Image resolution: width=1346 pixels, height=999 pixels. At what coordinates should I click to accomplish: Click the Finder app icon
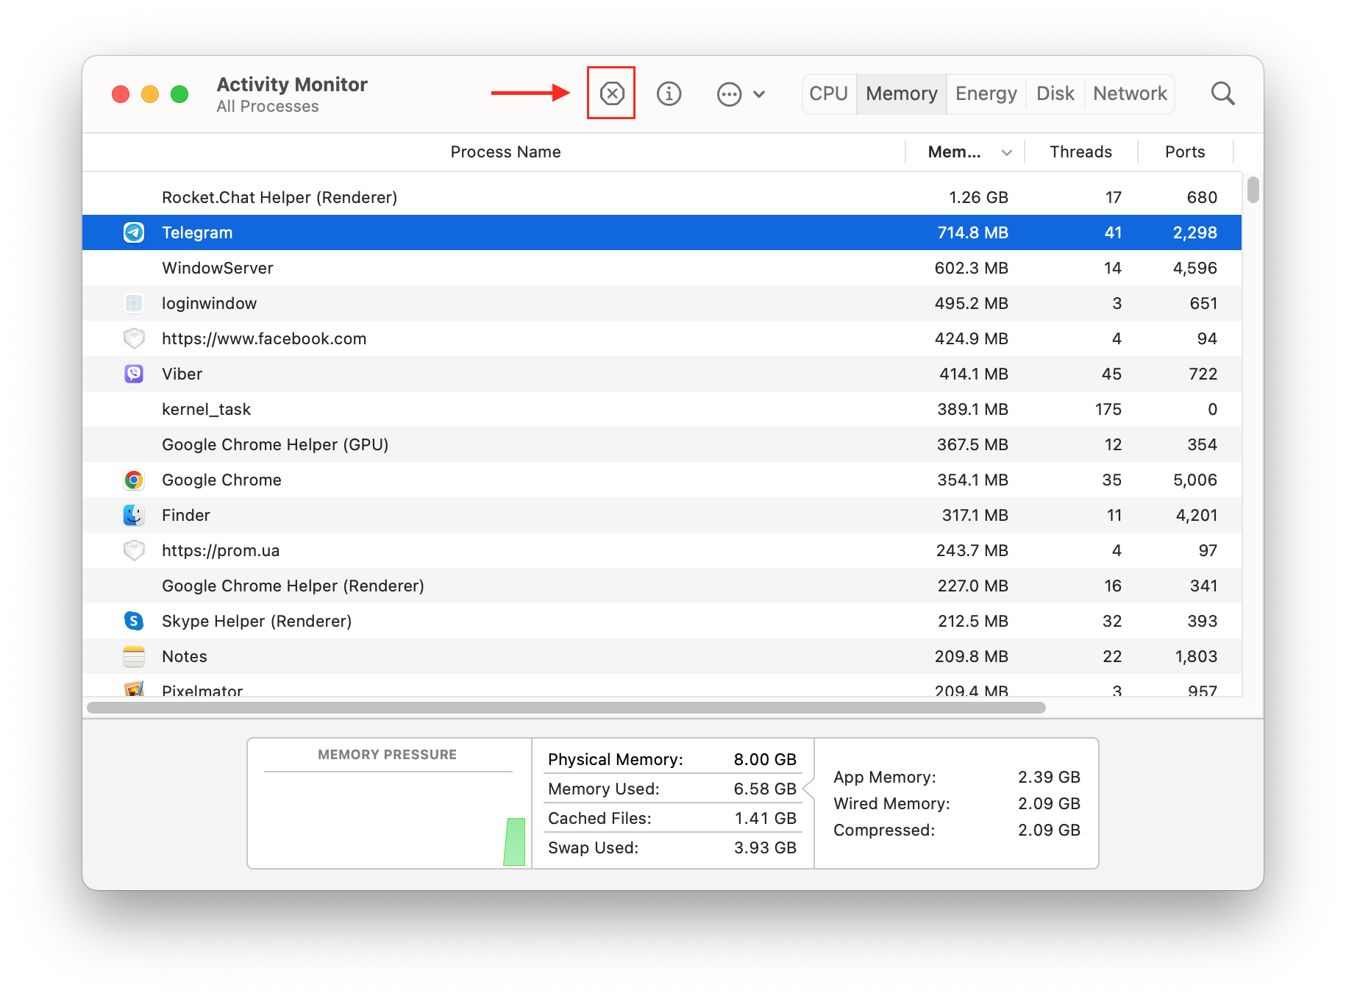tap(134, 515)
